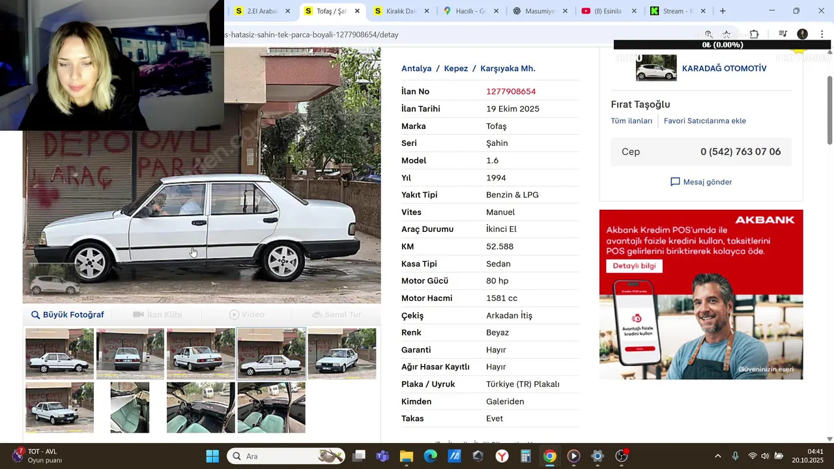
Task: Open the volume tray icon
Action: pos(765,456)
